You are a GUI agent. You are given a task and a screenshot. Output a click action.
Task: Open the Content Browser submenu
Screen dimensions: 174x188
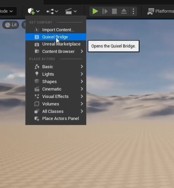pyautogui.click(x=56, y=52)
